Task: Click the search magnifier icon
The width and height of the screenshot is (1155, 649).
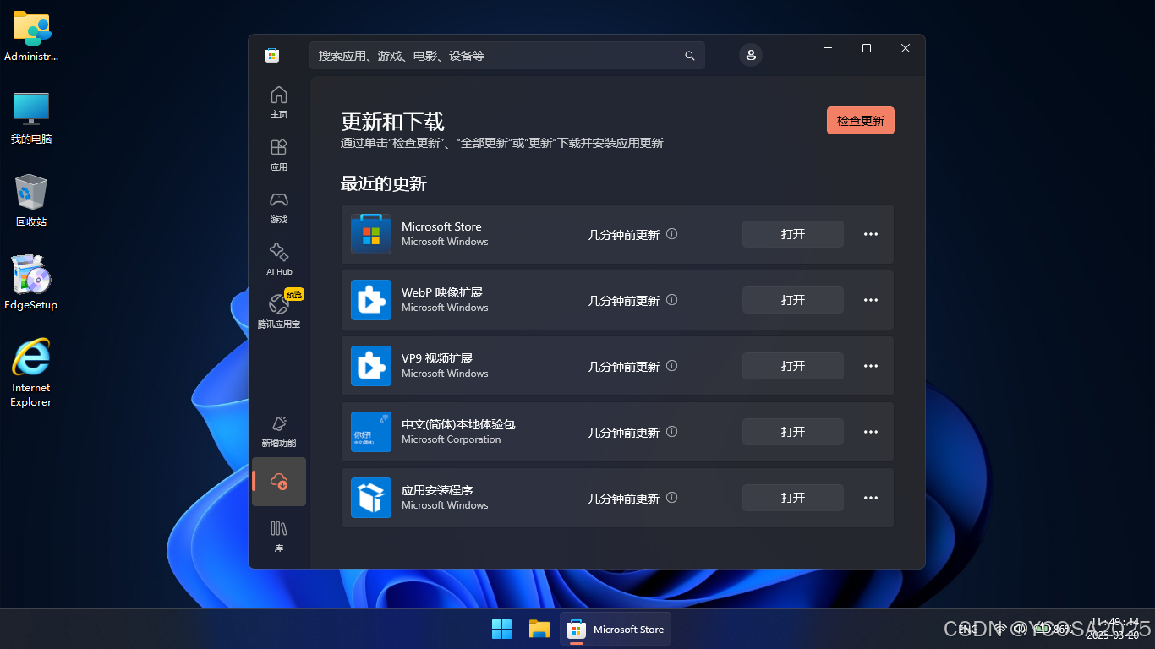Action: pyautogui.click(x=690, y=56)
